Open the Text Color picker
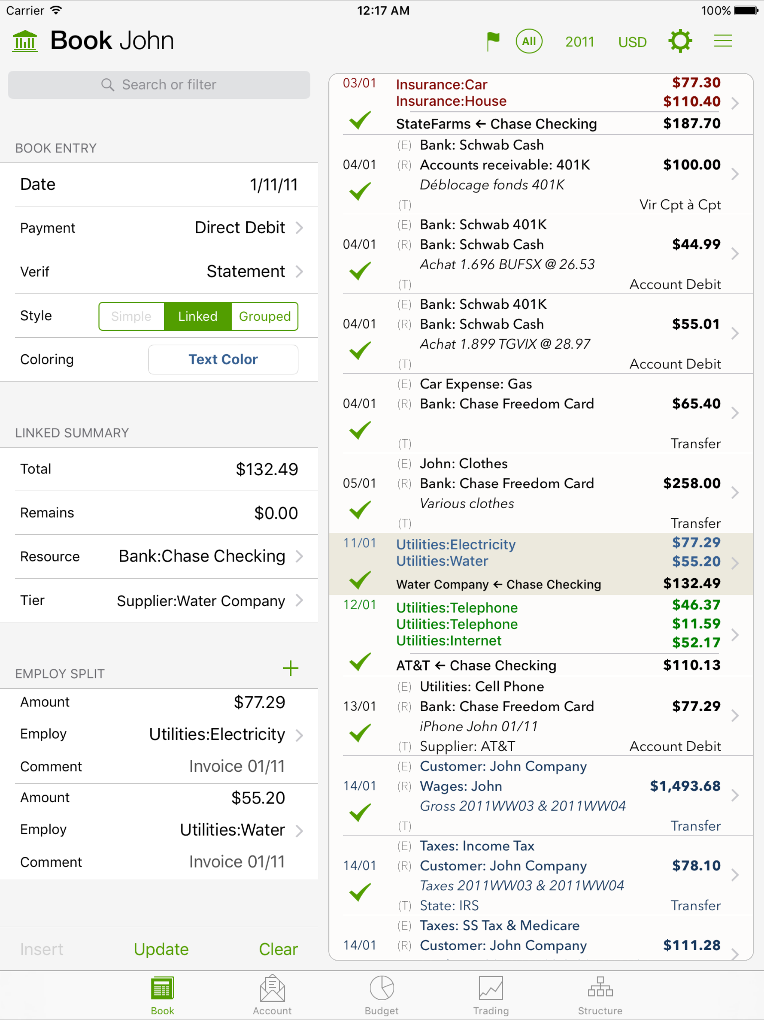 tap(223, 360)
